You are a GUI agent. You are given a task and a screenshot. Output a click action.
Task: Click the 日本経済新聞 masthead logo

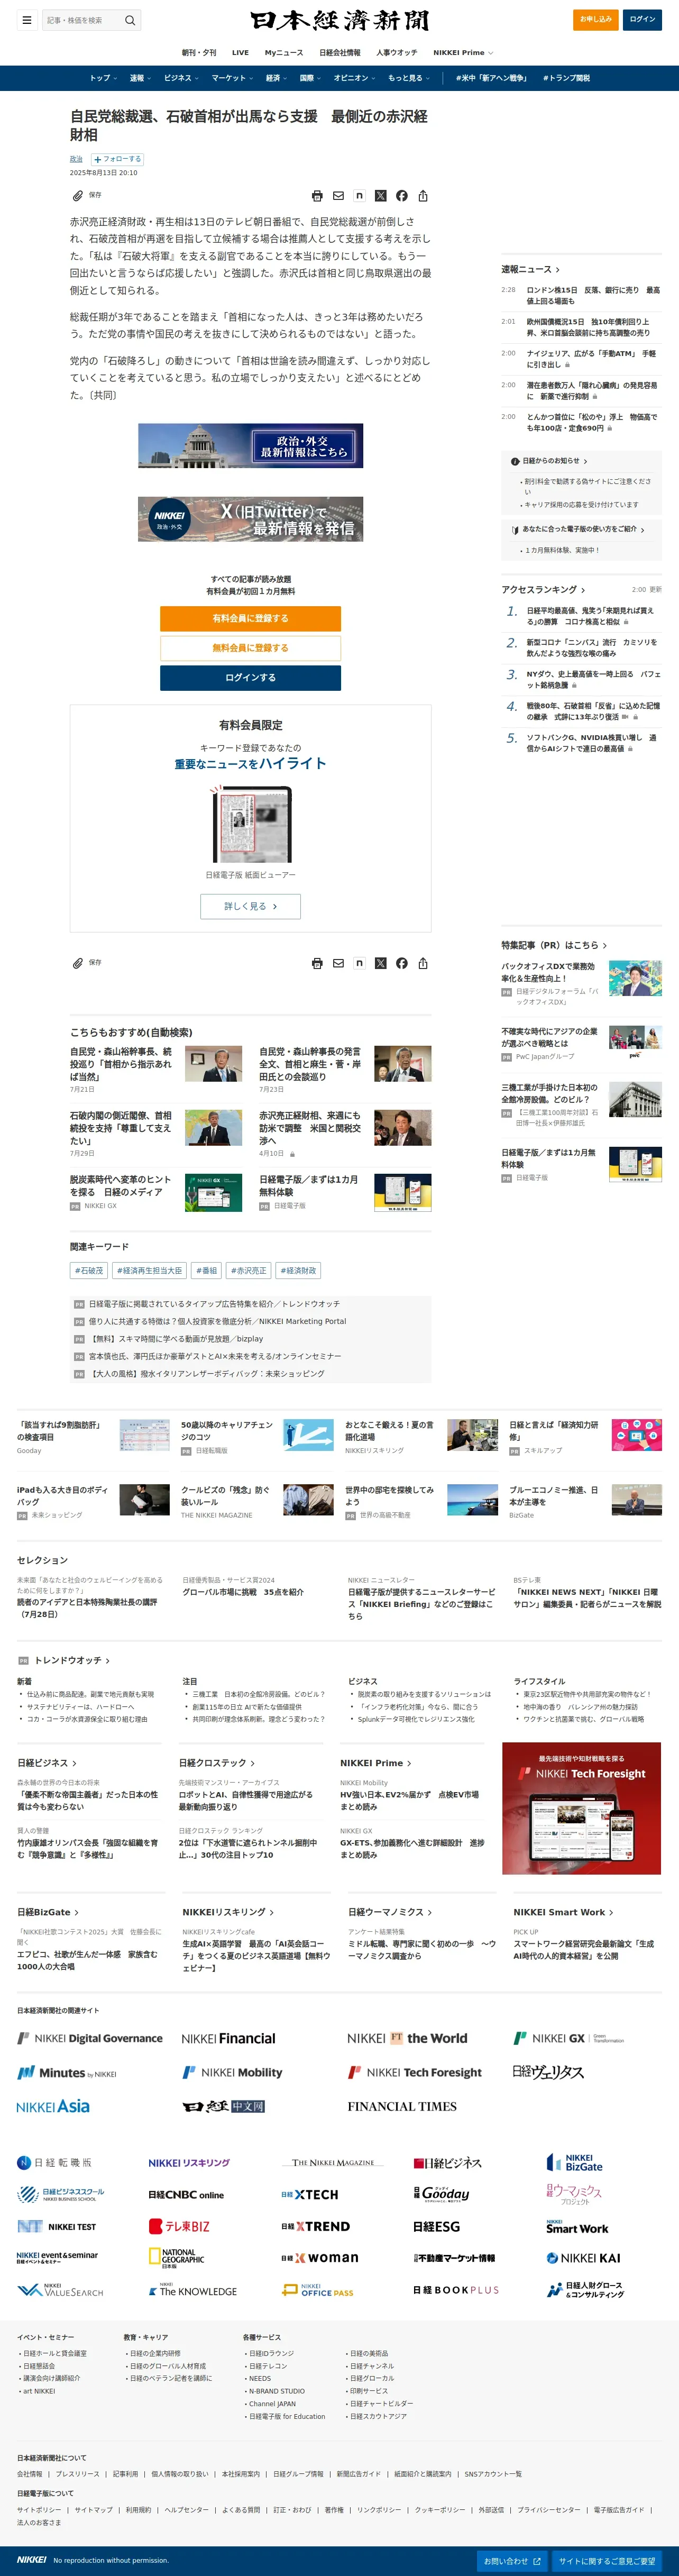339,20
